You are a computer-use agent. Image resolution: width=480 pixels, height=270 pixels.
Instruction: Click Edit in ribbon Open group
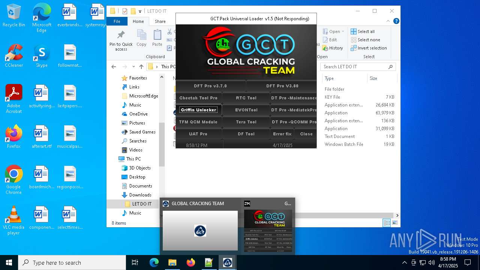tap(330, 40)
